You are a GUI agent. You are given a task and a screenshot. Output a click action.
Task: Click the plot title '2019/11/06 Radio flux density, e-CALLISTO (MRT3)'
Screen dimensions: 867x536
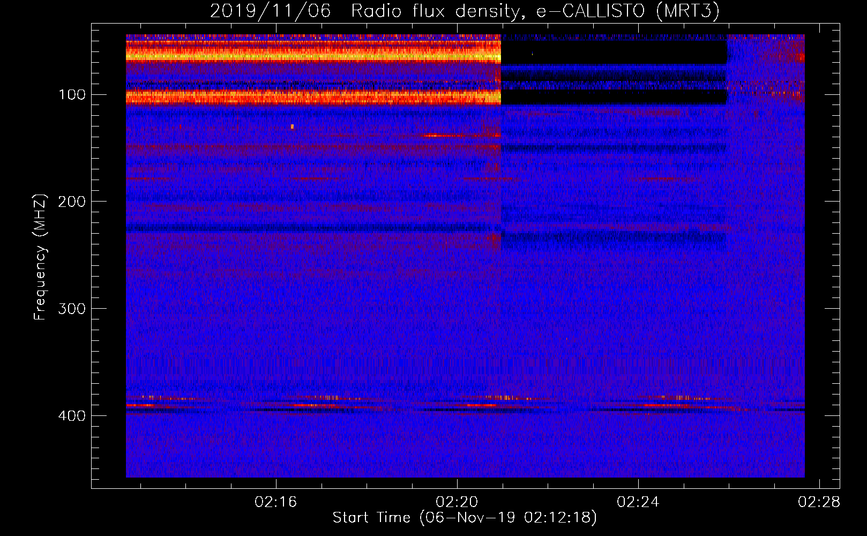tap(465, 11)
